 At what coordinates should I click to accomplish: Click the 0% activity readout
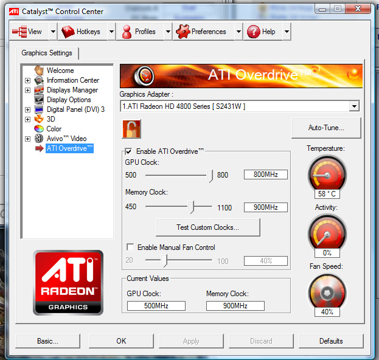[x=327, y=253]
